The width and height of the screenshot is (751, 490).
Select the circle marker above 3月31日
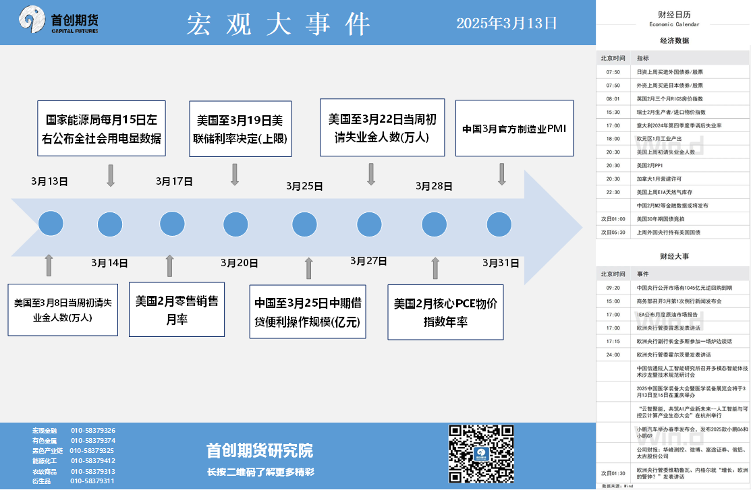(x=499, y=224)
